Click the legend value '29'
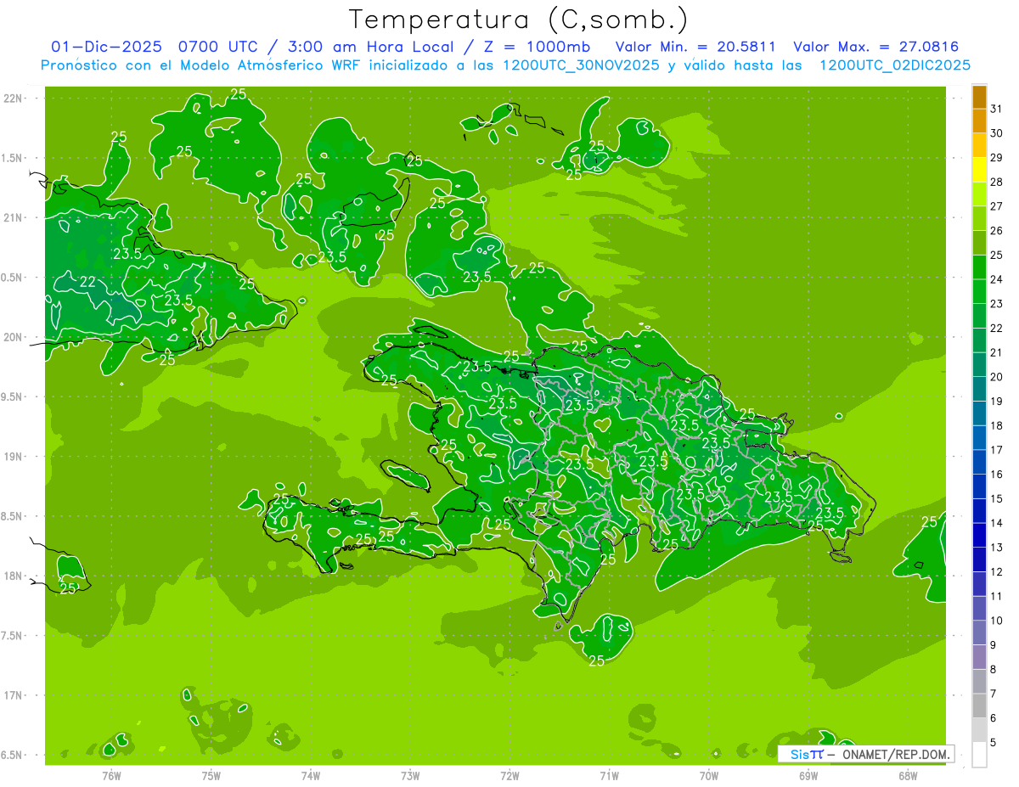1019x787 pixels. [x=996, y=157]
